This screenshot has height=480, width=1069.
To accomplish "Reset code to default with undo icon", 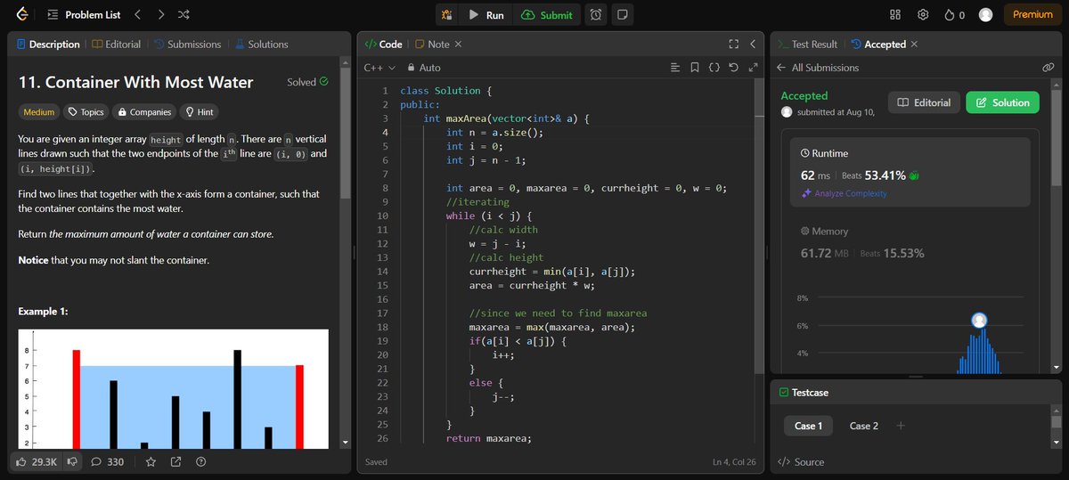I will [x=733, y=68].
